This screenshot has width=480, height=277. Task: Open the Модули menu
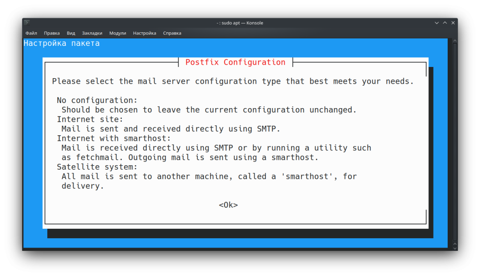118,33
